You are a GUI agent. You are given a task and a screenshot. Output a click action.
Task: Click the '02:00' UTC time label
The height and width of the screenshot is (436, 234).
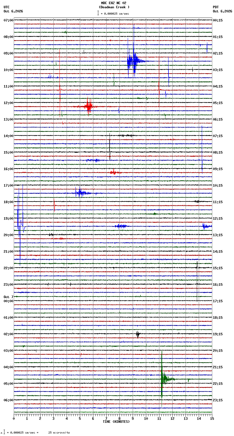pyautogui.click(x=9, y=334)
